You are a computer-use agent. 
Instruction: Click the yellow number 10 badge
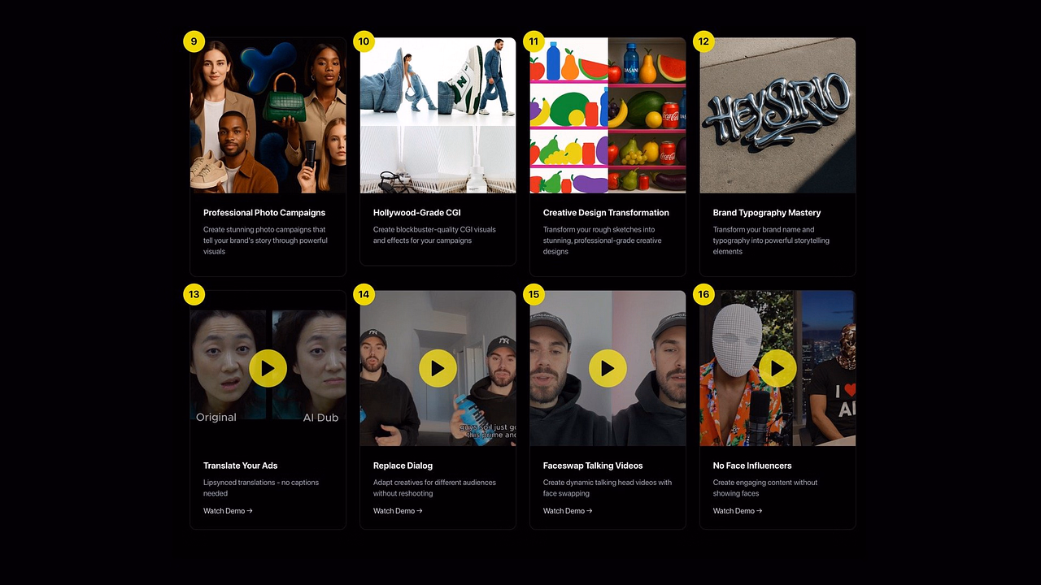point(364,41)
